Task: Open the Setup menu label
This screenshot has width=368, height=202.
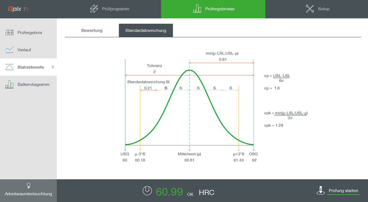Action: point(324,9)
